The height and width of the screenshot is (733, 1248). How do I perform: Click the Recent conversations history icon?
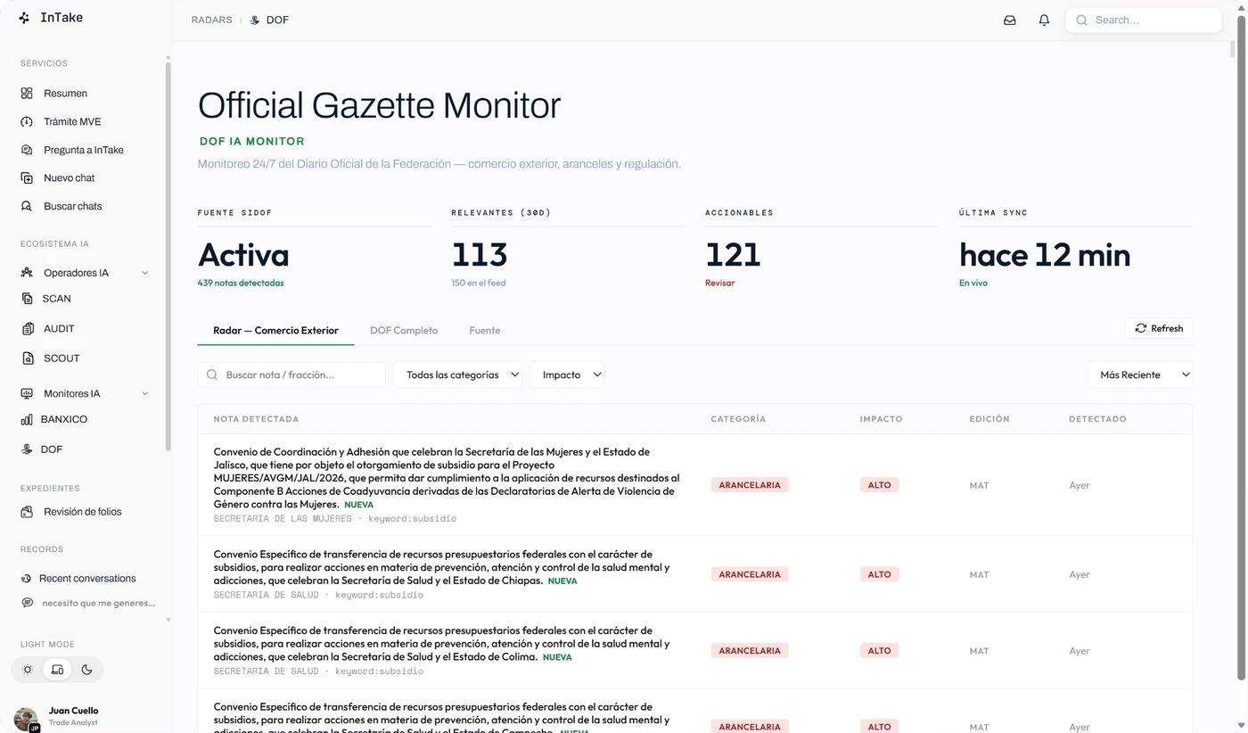pos(27,579)
